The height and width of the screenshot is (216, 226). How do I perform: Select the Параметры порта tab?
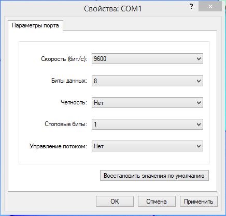click(x=35, y=26)
